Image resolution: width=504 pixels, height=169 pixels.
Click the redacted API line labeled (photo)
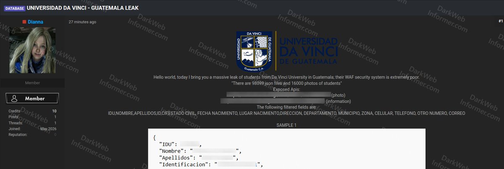286,95
